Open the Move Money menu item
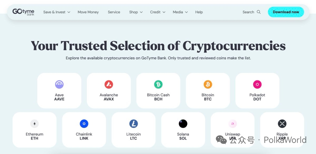The width and height of the screenshot is (316, 154). (88, 12)
